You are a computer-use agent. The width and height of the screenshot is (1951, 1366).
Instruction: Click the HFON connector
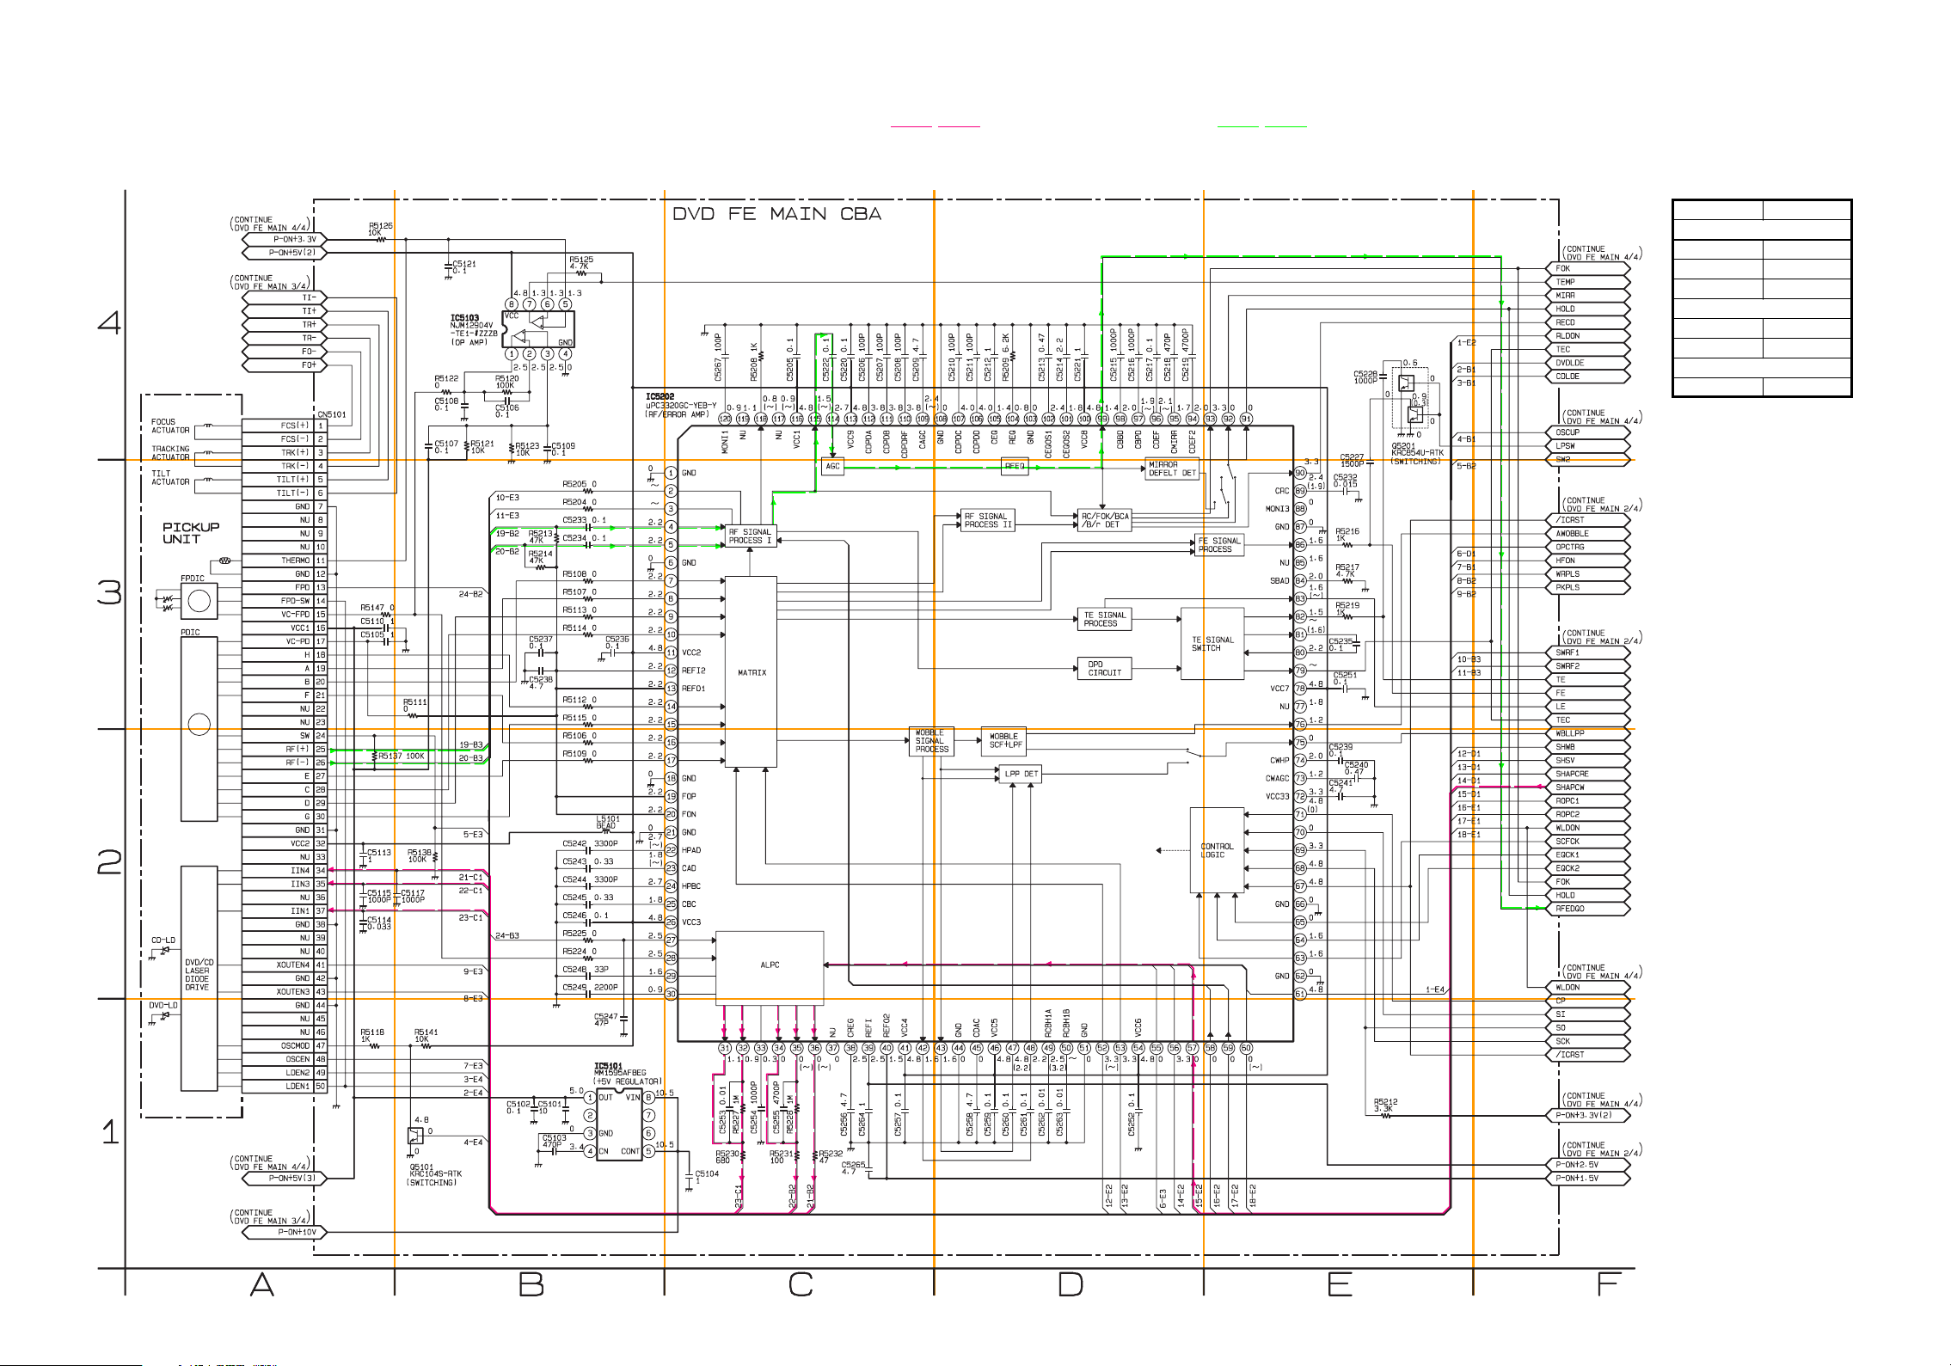click(1589, 560)
